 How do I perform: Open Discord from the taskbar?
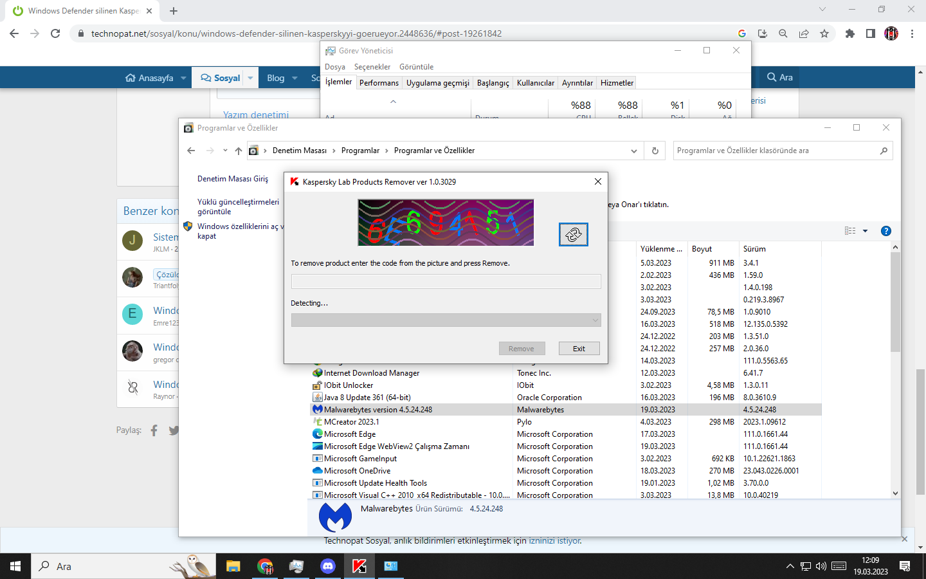pos(328,566)
